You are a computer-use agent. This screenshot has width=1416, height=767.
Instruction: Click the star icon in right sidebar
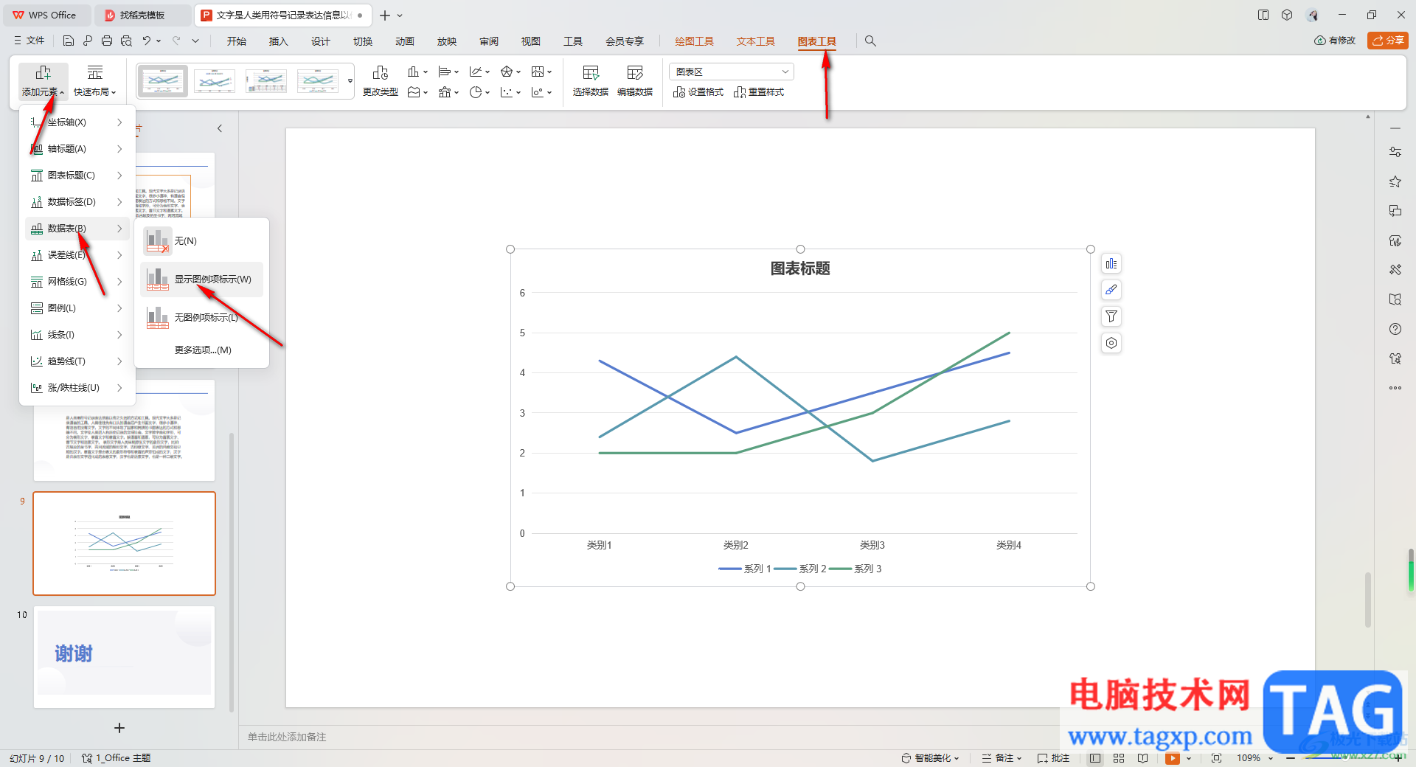[x=1395, y=181]
